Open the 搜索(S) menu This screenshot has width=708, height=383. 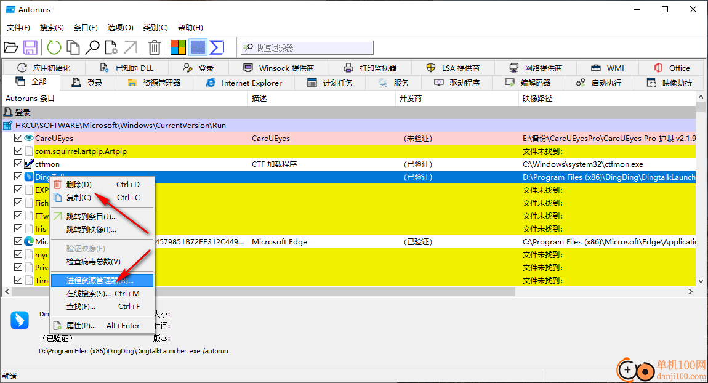click(x=52, y=28)
